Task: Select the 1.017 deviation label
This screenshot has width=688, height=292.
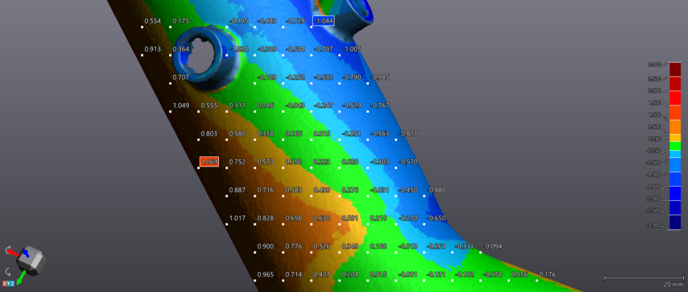Action: [237, 218]
